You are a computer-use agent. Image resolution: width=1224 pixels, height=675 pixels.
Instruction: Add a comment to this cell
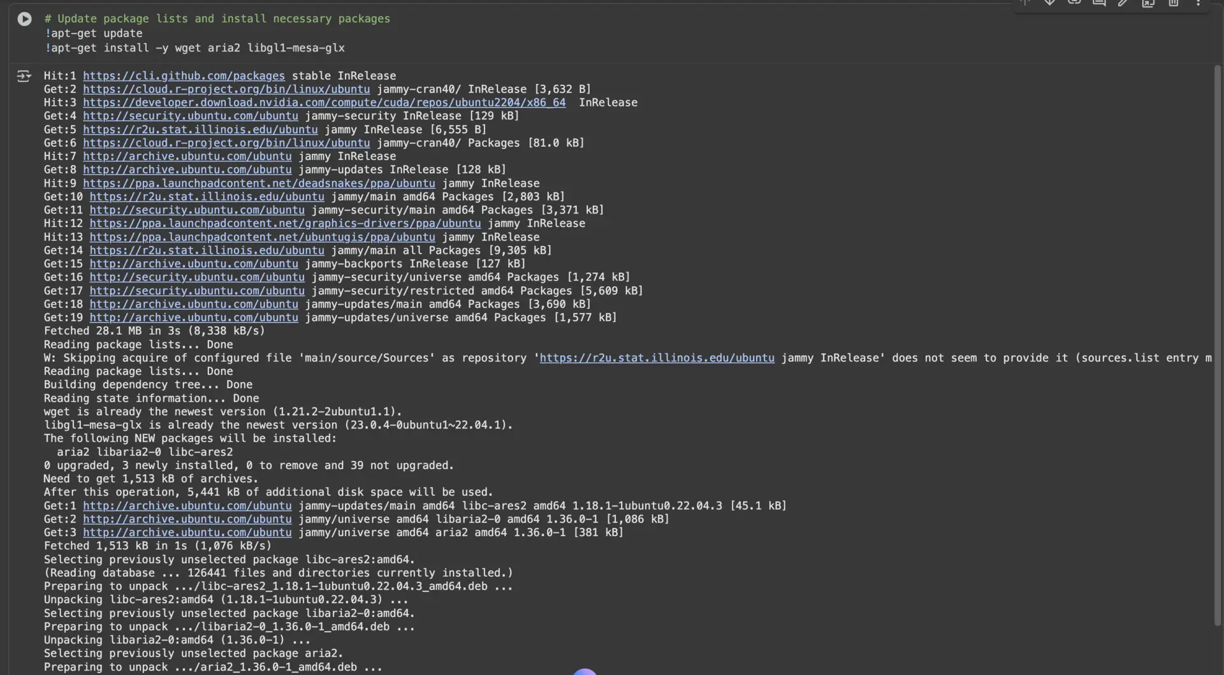[x=1099, y=3]
